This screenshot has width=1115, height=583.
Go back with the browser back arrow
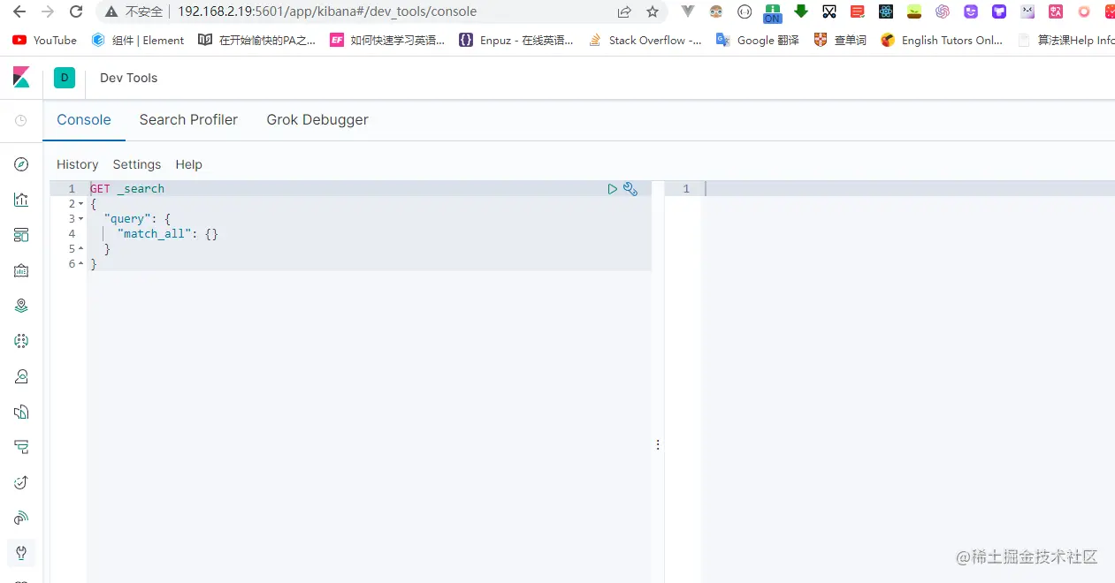pos(19,11)
